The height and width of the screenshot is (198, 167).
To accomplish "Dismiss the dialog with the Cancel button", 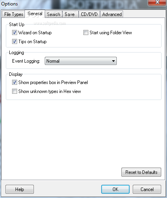I will (x=147, y=189).
